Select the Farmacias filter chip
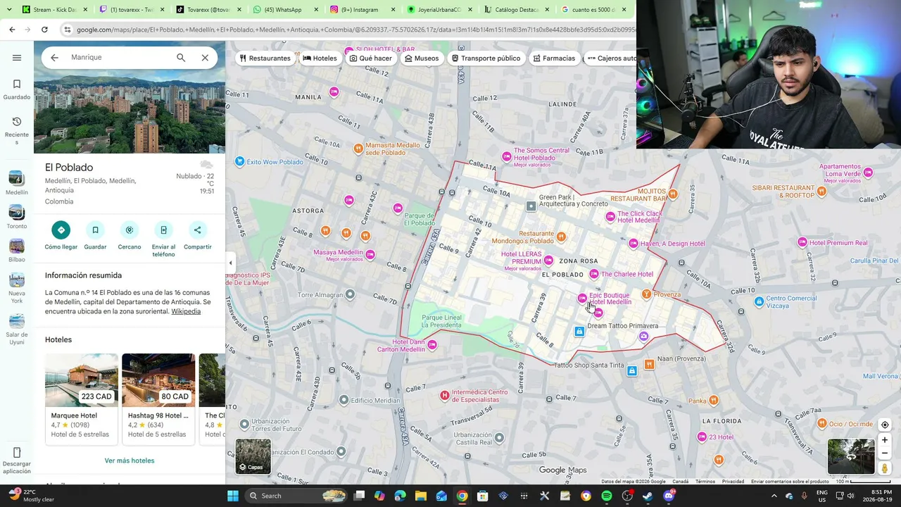Viewport: 901px width, 507px height. point(554,58)
